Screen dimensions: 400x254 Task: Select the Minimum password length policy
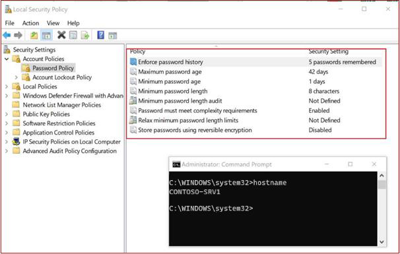[173, 91]
